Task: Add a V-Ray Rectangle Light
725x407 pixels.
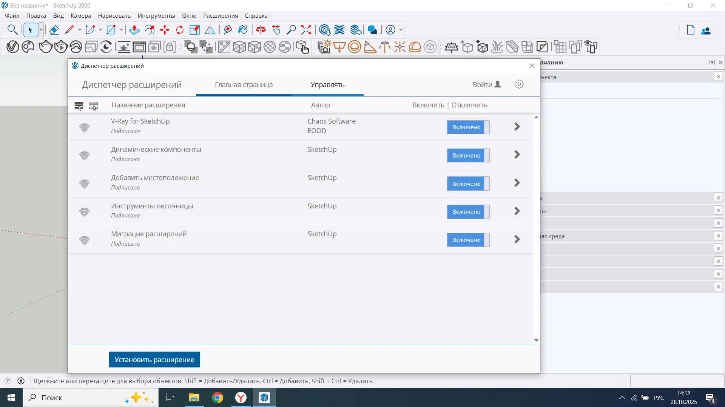Action: click(x=339, y=47)
